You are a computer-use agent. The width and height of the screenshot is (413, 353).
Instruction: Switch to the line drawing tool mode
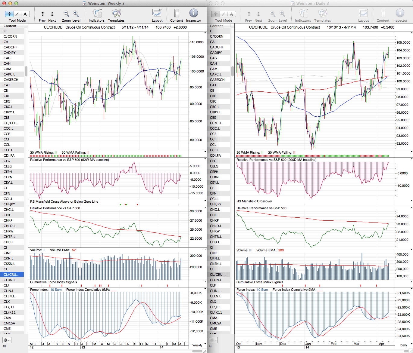17,14
